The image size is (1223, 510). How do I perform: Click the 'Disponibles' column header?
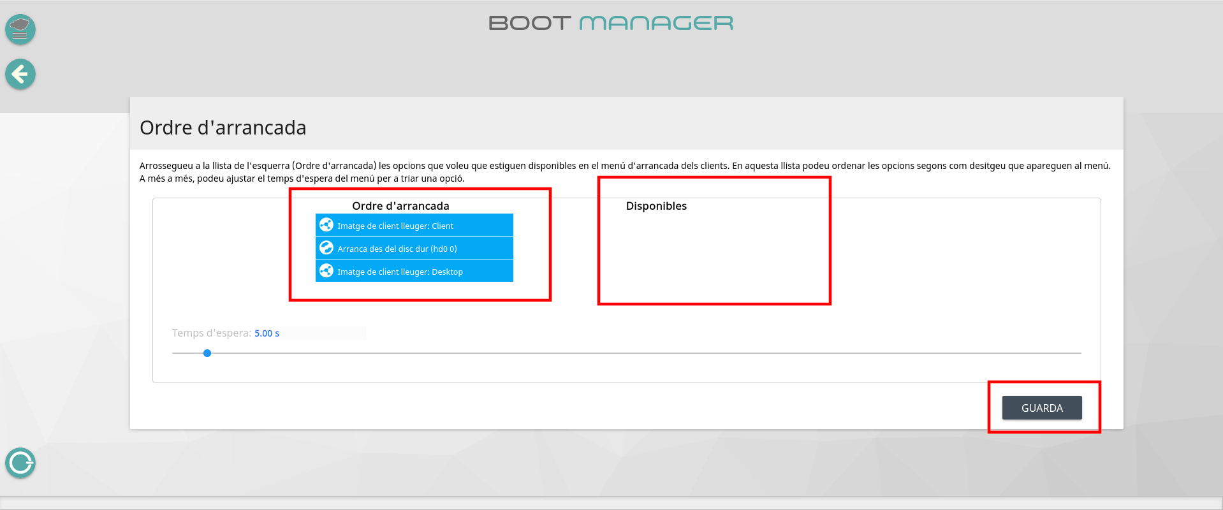(656, 206)
